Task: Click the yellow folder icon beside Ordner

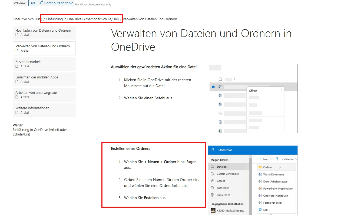Action: pos(260,167)
